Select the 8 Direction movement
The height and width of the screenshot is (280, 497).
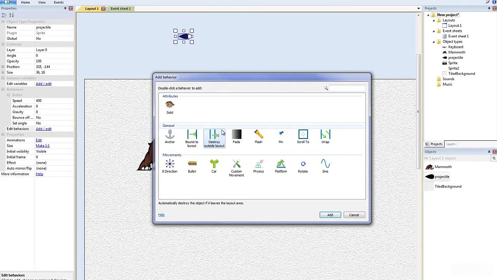click(x=170, y=166)
